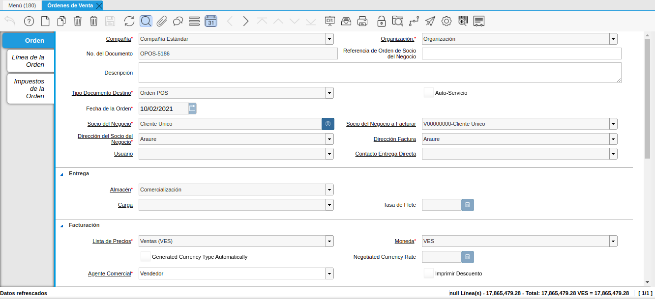This screenshot has height=299, width=655.
Task: Click the paper plane requests icon
Action: coord(430,21)
